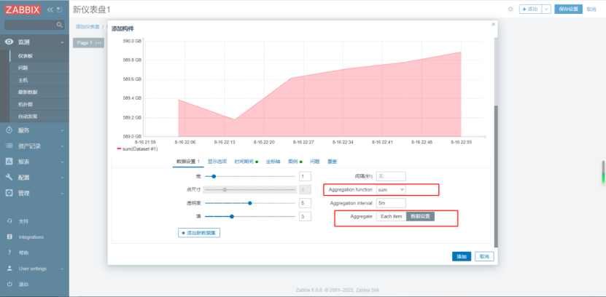
Task: Click the 保存设置 button
Action: 568,9
